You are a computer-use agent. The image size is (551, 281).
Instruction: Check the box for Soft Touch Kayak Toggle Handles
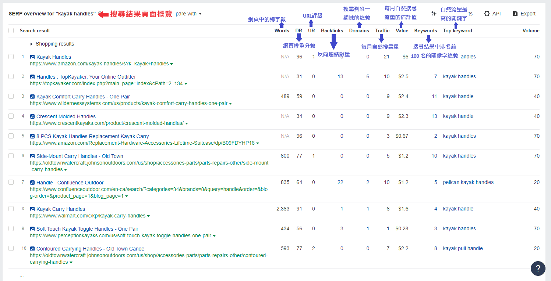coord(11,228)
